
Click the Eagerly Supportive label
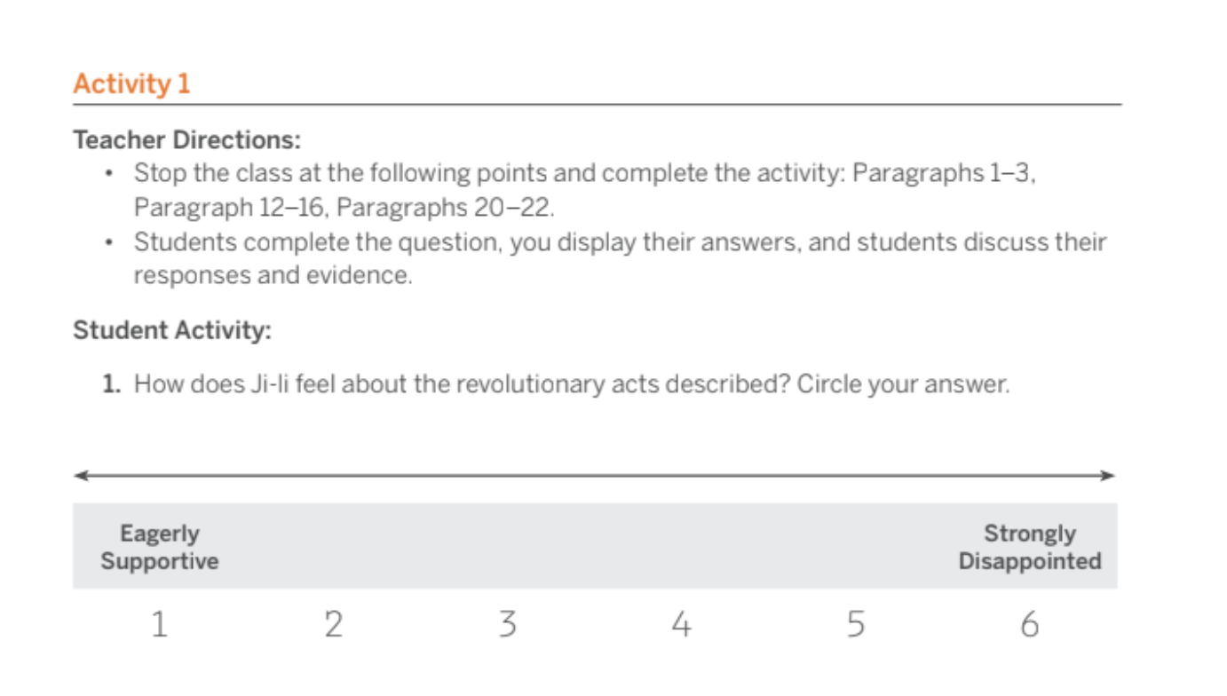pos(159,547)
